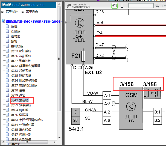This screenshot has height=146, width=166.
Task: Click the FlashPaper search text field
Action: 141,6
